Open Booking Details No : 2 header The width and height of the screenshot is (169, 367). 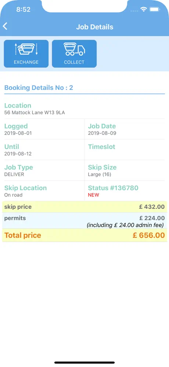click(x=39, y=88)
